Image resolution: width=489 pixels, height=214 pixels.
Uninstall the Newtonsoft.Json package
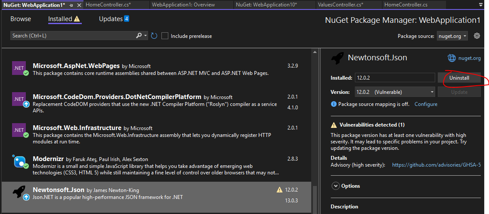pos(459,78)
